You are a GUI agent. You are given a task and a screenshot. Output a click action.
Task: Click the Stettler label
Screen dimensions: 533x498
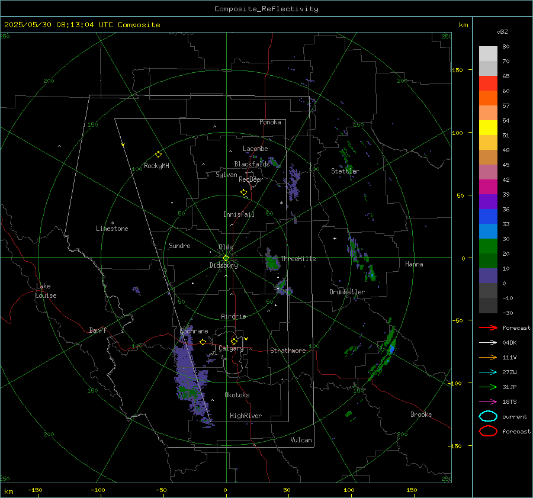click(345, 171)
